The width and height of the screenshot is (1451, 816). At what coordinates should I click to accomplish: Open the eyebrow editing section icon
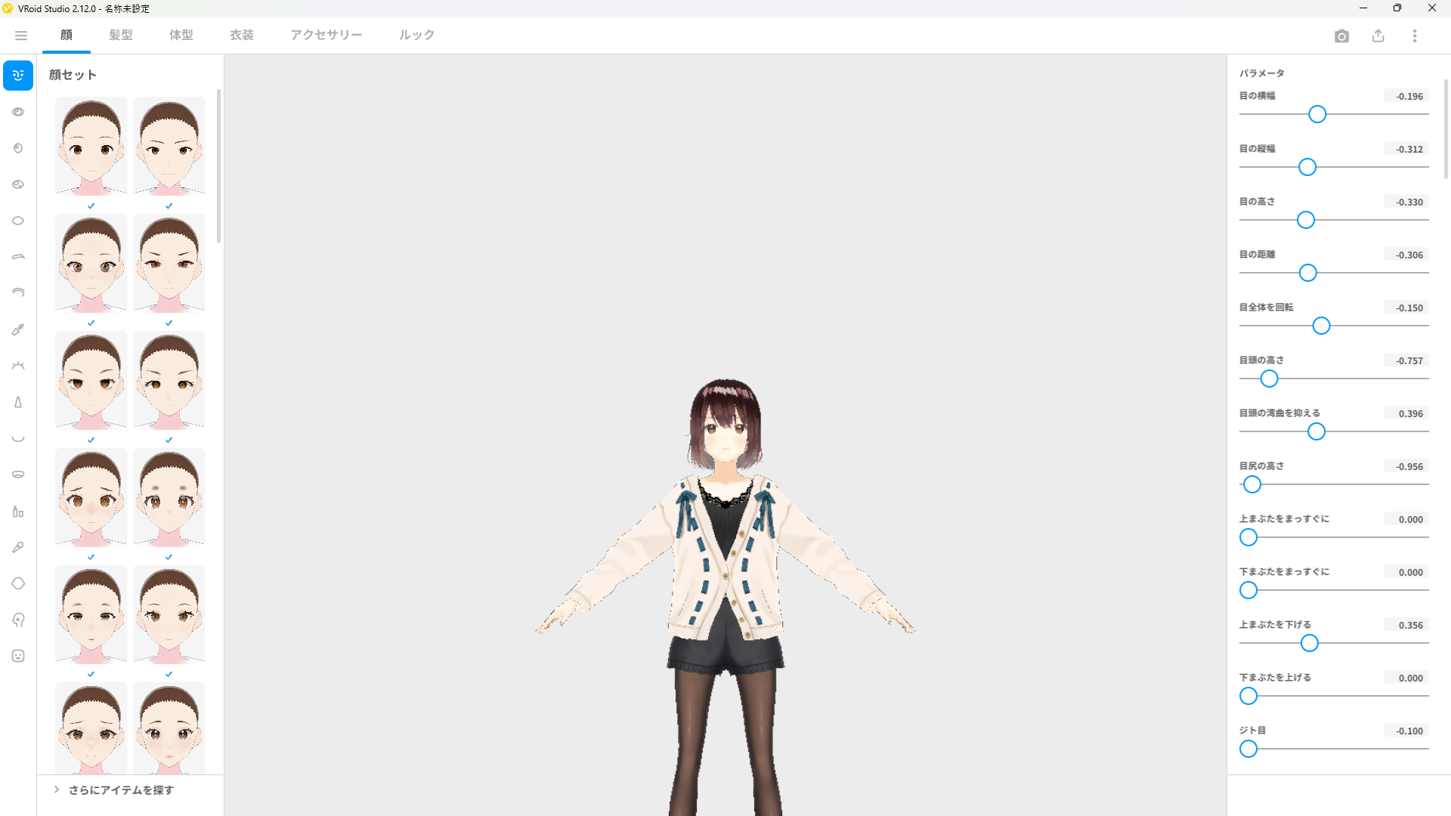(17, 256)
